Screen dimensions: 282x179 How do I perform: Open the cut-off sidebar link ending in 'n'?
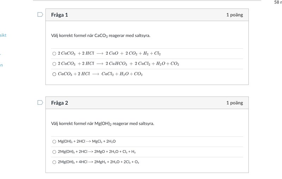pyautogui.click(x=1, y=65)
